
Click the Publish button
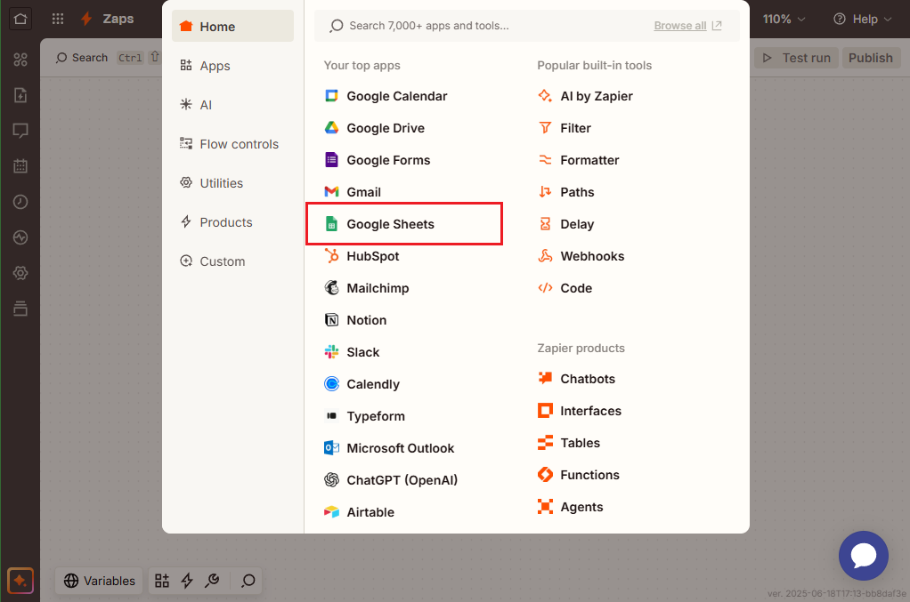click(871, 58)
